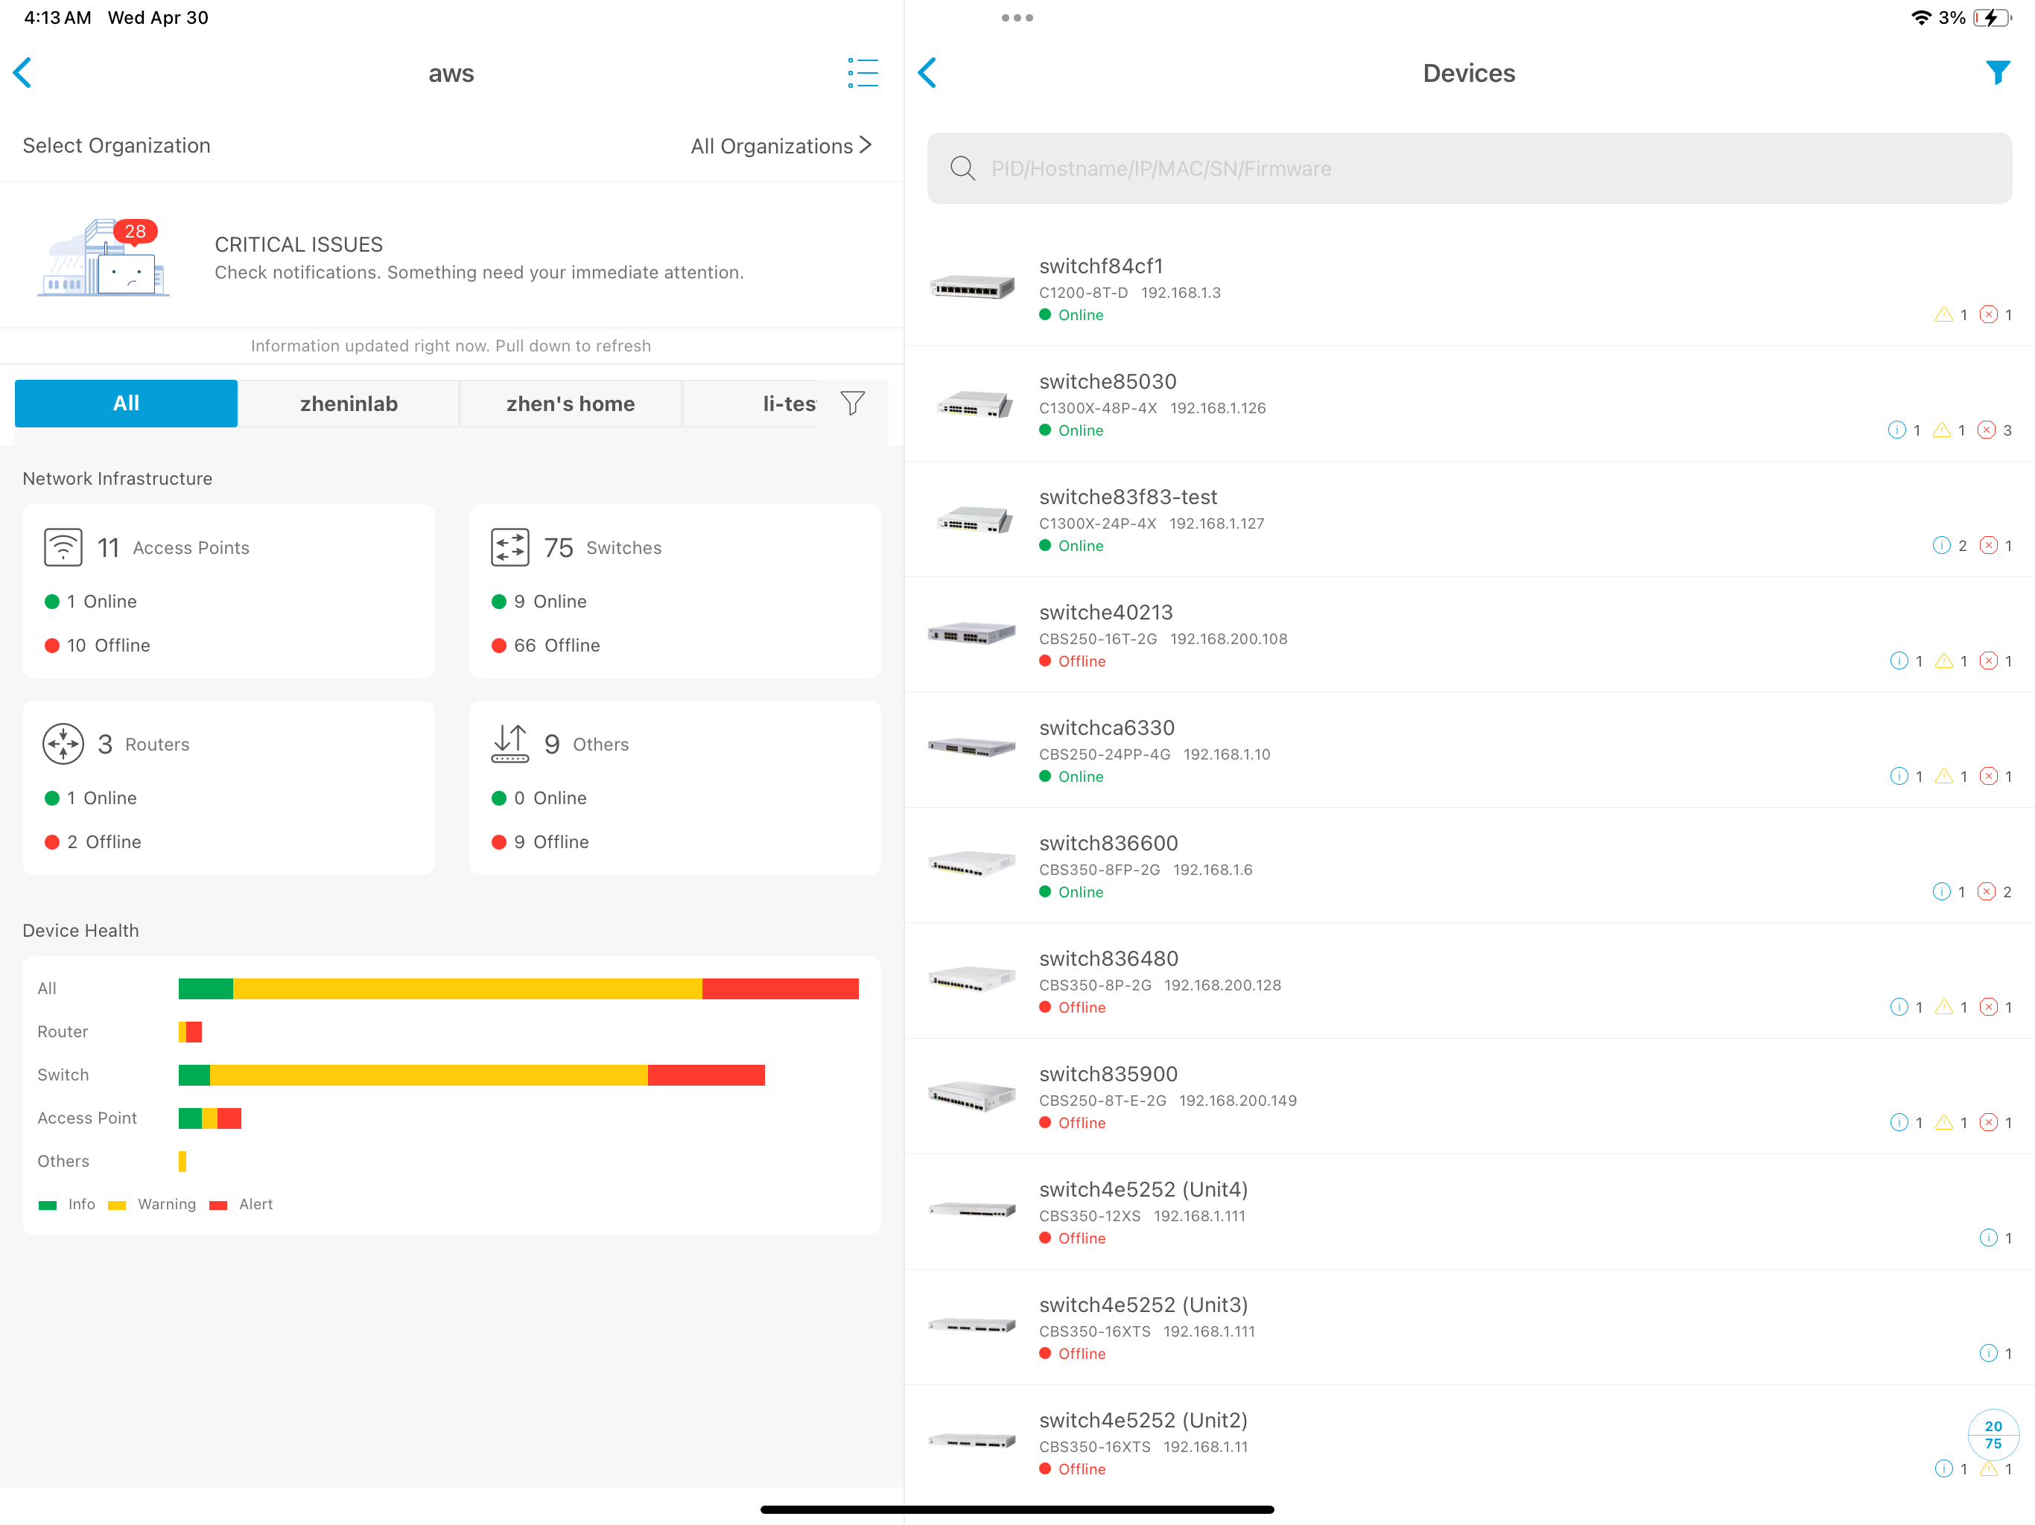Expand the All Organizations selector
The image size is (2035, 1525).
point(781,145)
